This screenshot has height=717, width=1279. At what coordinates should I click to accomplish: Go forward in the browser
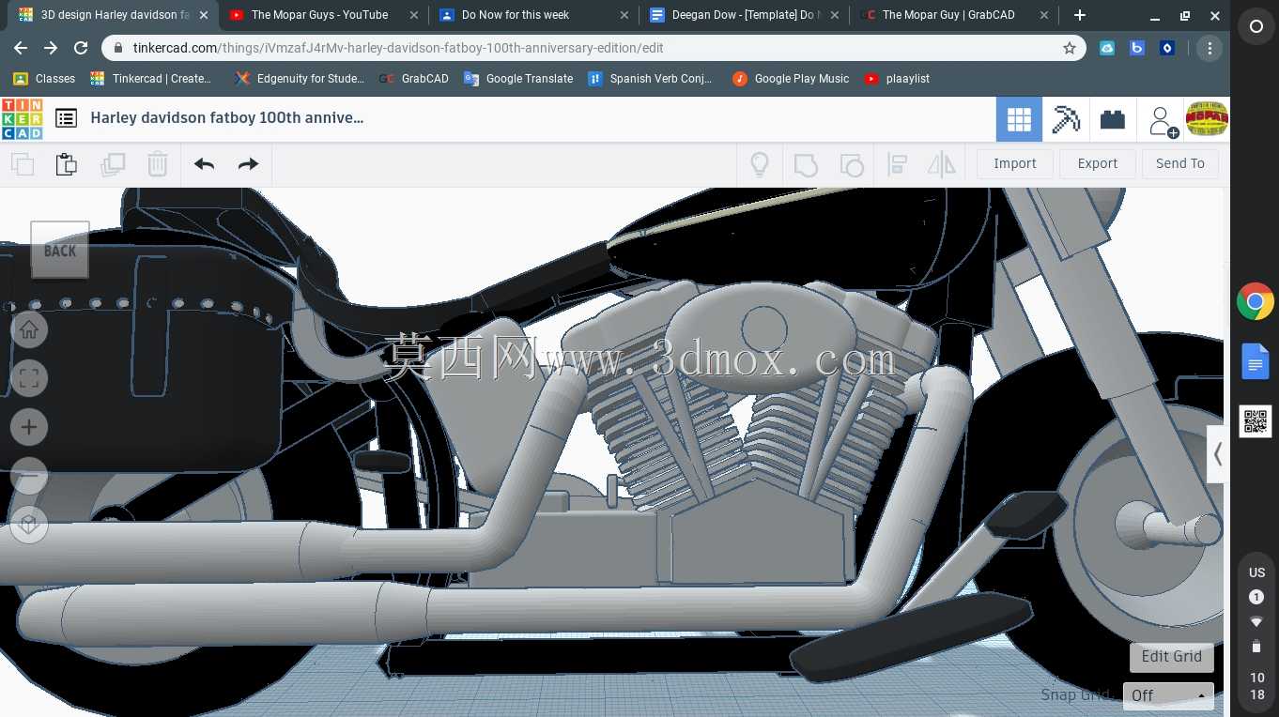51,48
